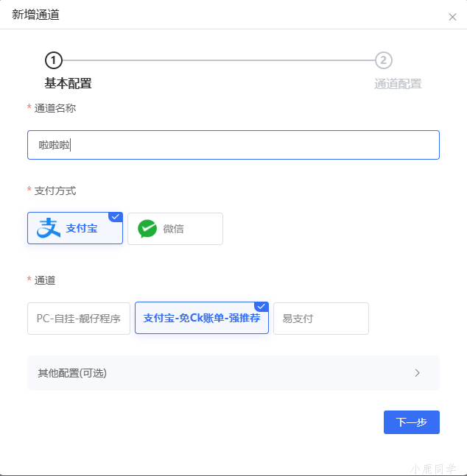Click the checkmark badge on 支付宝 card
This screenshot has height=476, width=467.
(116, 217)
